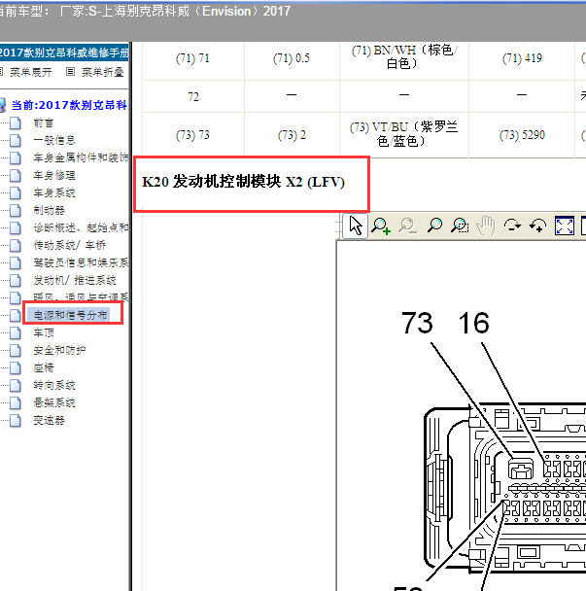Image resolution: width=586 pixels, height=591 pixels.
Task: Click the rotate arrow with plus sign
Action: [537, 226]
